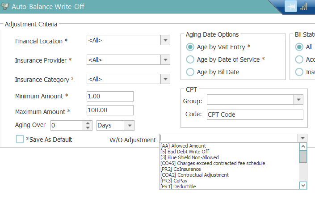Screen dimensions: 315x199
Task: Select the All bill status radio button
Action: [x=299, y=47]
